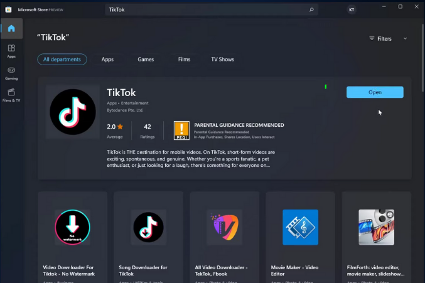
Task: Select the All Video Downloader app icon
Action: pyautogui.click(x=225, y=227)
